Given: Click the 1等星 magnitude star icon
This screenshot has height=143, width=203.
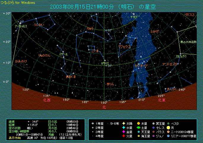Looking at the screenshot, I should coord(93,123).
